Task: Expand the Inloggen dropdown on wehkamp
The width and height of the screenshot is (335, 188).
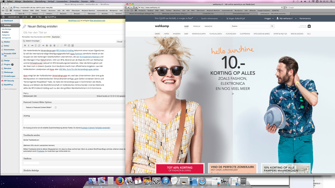Action: coord(269,19)
